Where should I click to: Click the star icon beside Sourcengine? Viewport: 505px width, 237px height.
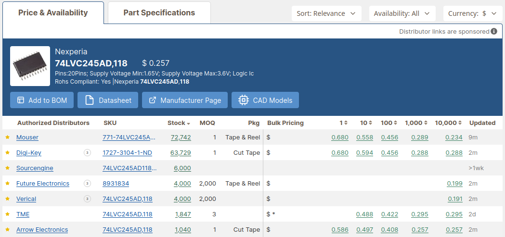(7, 168)
